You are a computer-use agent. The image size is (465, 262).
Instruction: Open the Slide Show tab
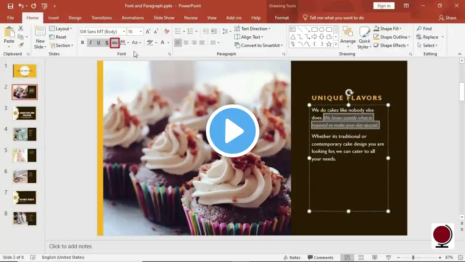164,18
